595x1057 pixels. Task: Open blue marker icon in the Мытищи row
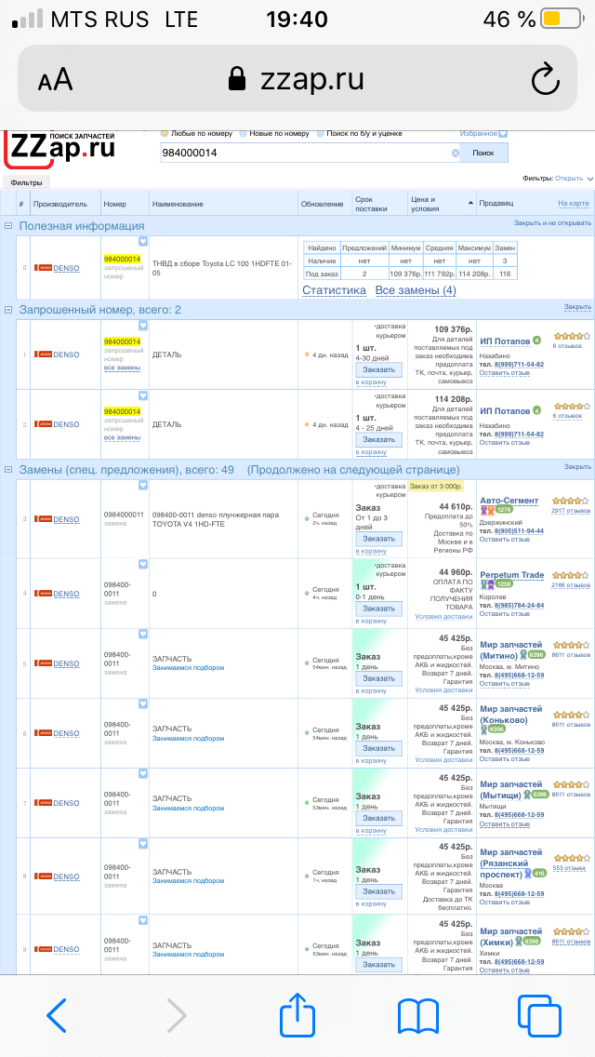143,774
